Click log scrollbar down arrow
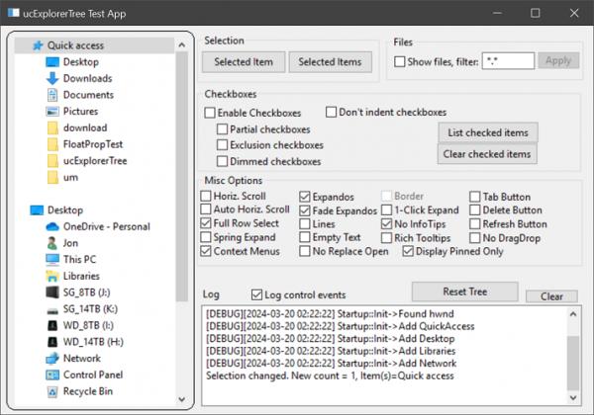Image resolution: width=594 pixels, height=415 pixels. [x=573, y=398]
